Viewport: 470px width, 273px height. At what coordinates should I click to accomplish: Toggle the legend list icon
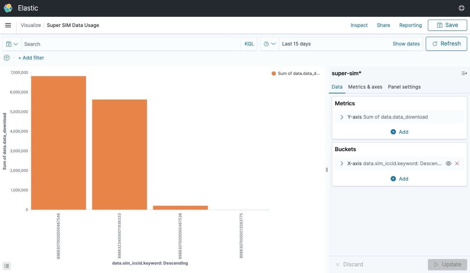7,266
